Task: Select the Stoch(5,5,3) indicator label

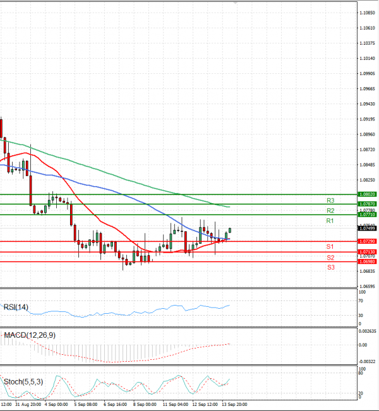Action: pyautogui.click(x=23, y=381)
